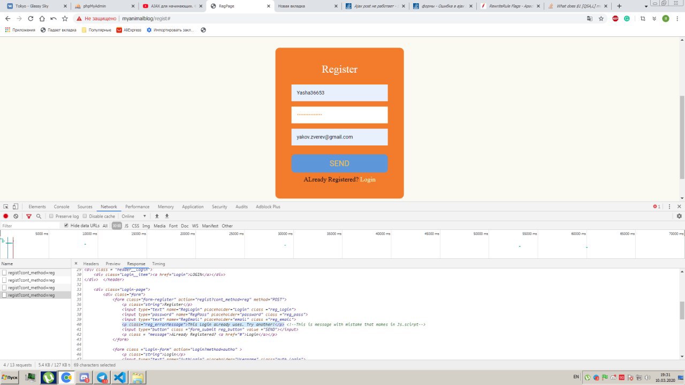Click the red error count badge in DevTools

click(657, 206)
